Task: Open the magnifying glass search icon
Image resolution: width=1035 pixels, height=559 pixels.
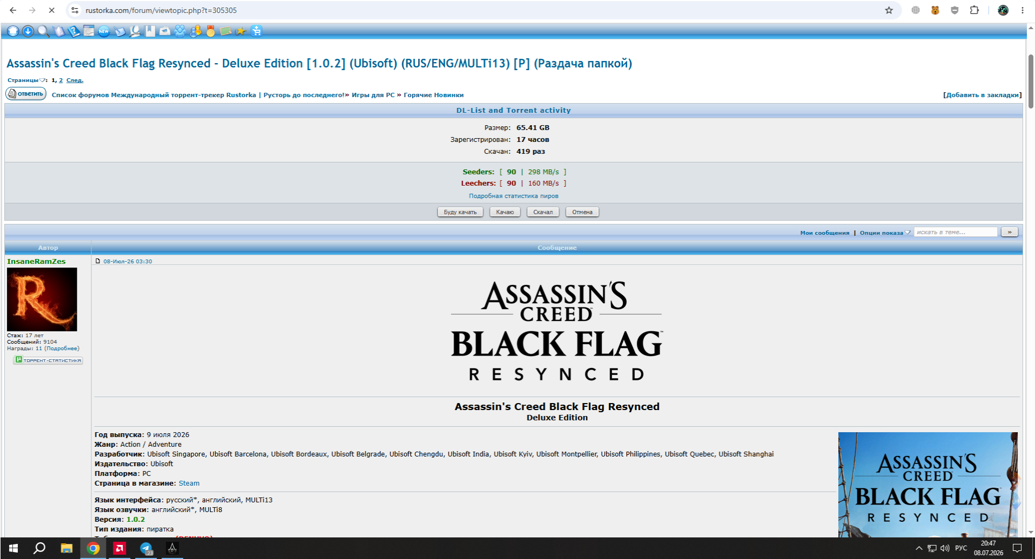Action: point(43,31)
